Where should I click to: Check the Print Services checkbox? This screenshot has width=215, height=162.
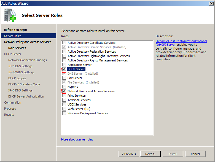click(x=64, y=96)
